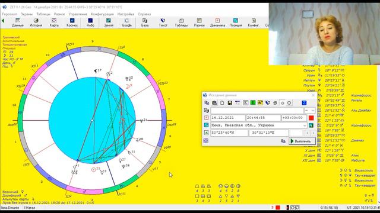380x213 pixels.
Task: Click the printer icon in dialog toolbar
Action: (x=275, y=103)
